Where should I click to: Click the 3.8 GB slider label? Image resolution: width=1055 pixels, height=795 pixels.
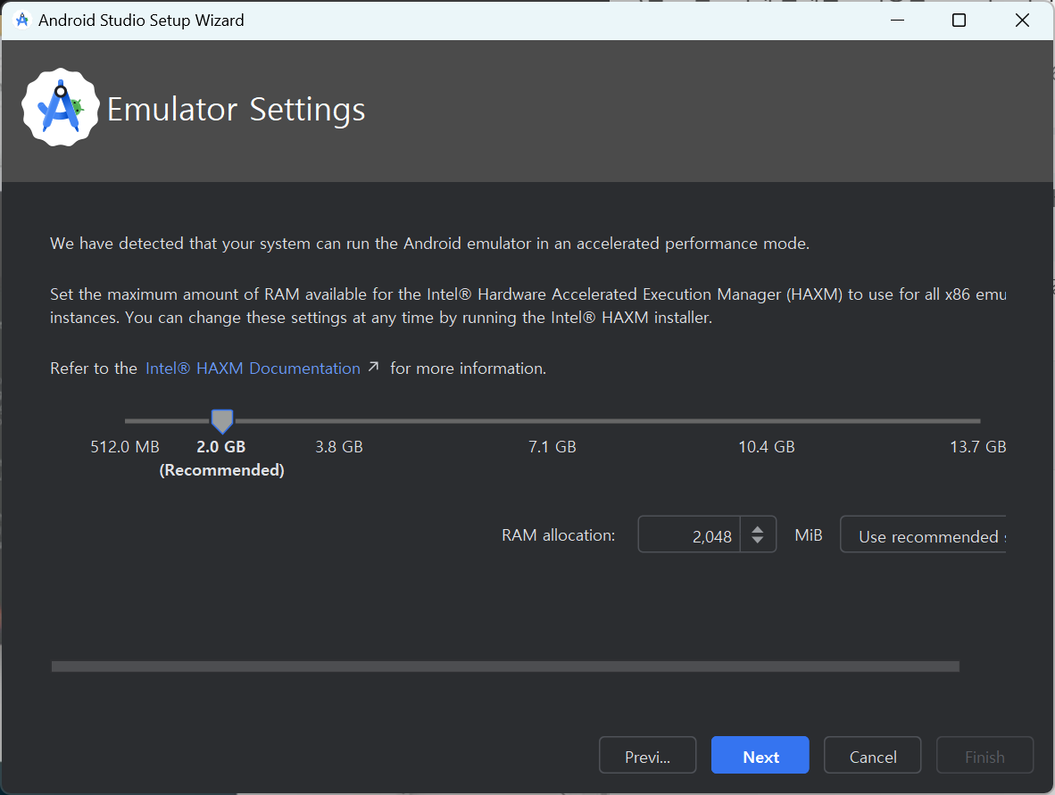pyautogui.click(x=339, y=447)
